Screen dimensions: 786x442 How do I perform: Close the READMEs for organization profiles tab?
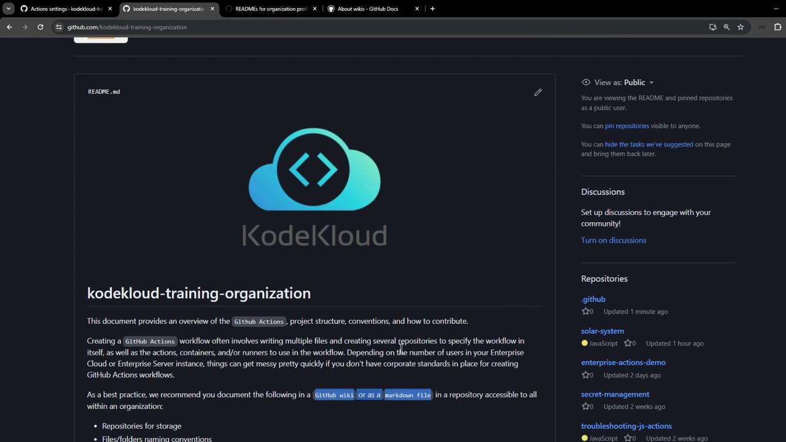point(315,9)
